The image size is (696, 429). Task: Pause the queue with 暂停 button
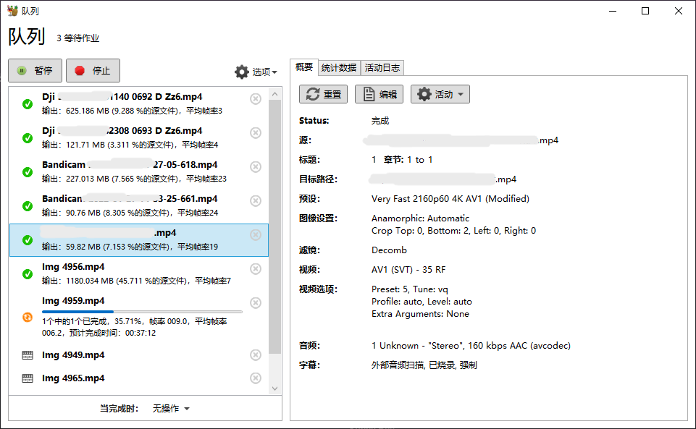(35, 71)
